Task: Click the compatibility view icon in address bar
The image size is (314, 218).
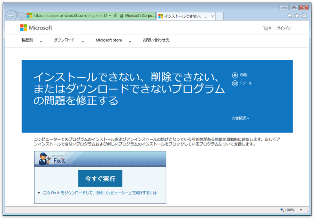Action: click(116, 16)
